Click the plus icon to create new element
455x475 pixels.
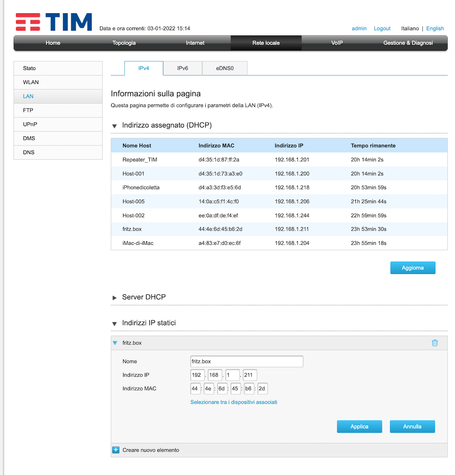[x=116, y=450]
